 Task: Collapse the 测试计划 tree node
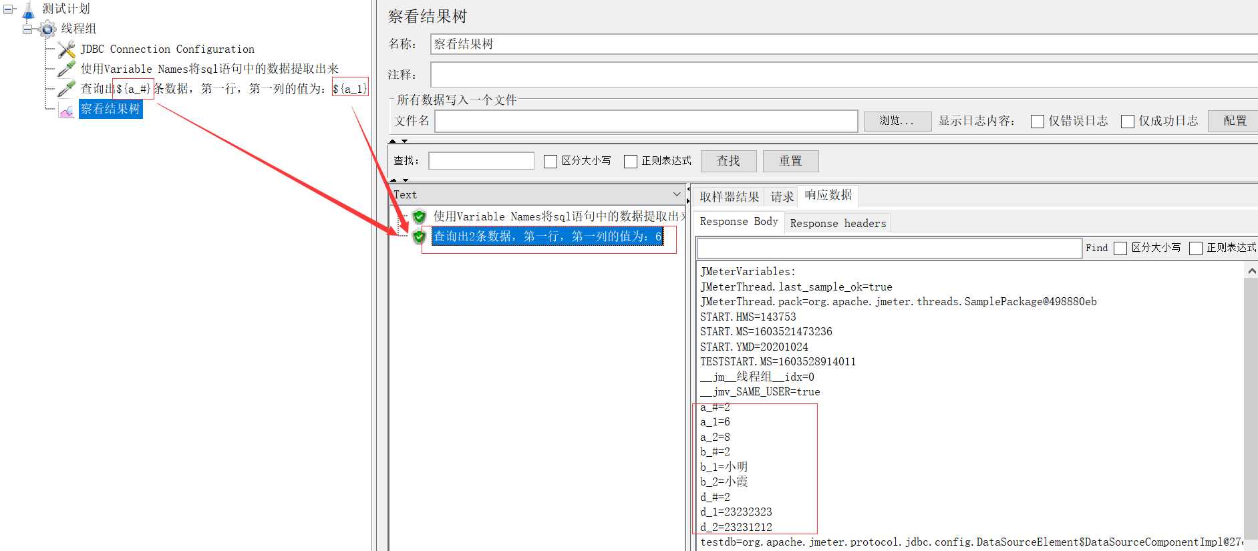8,9
